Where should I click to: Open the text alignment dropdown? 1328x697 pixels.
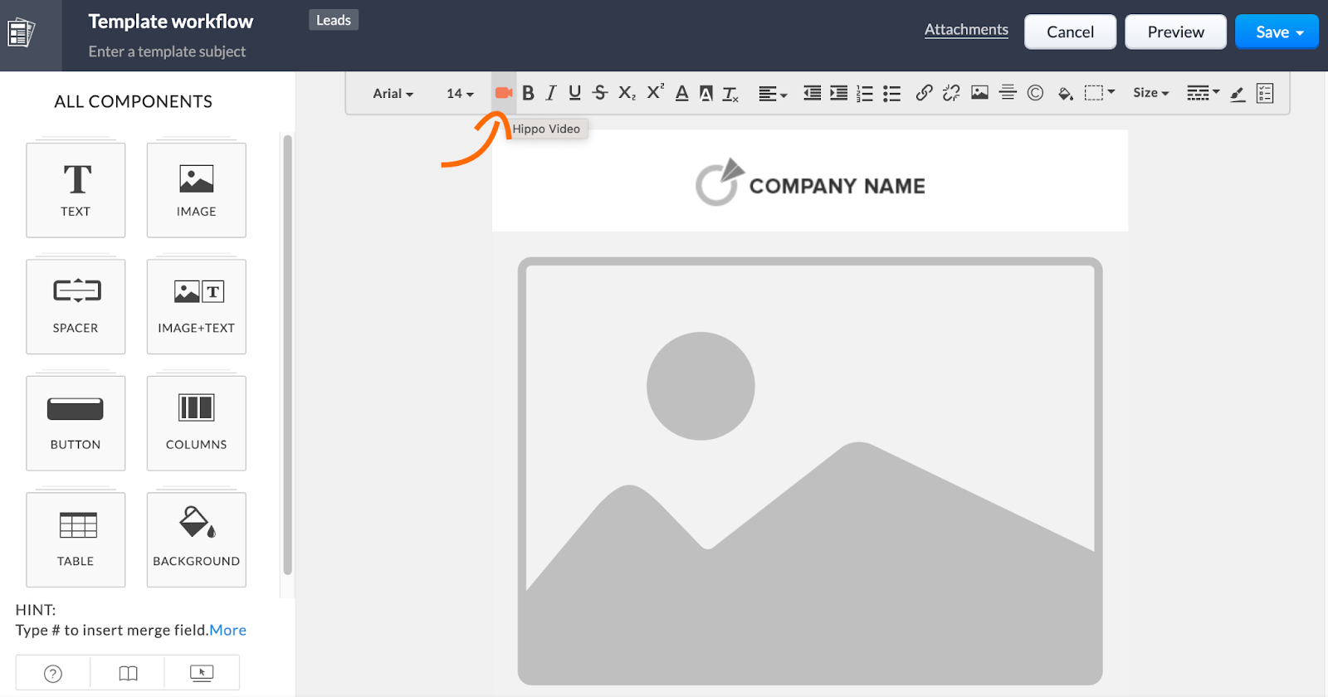tap(773, 94)
